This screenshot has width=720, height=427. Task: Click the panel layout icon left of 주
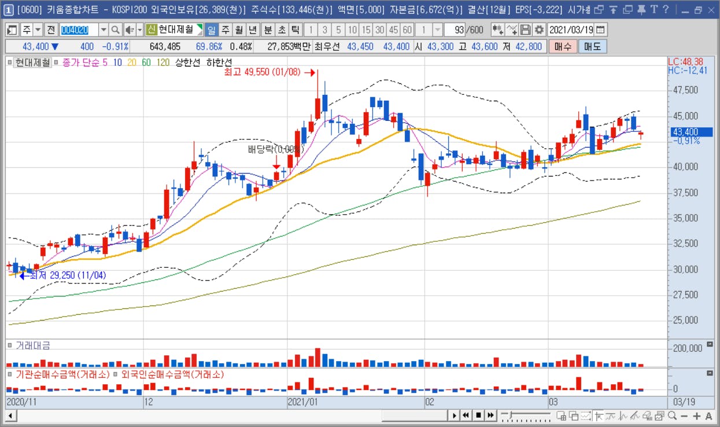point(12,30)
